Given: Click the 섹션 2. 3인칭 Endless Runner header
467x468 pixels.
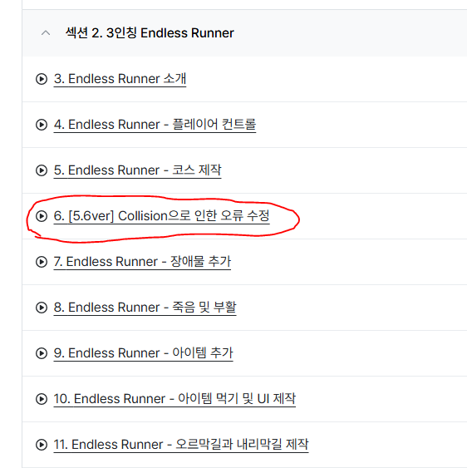Looking at the screenshot, I should coord(150,32).
